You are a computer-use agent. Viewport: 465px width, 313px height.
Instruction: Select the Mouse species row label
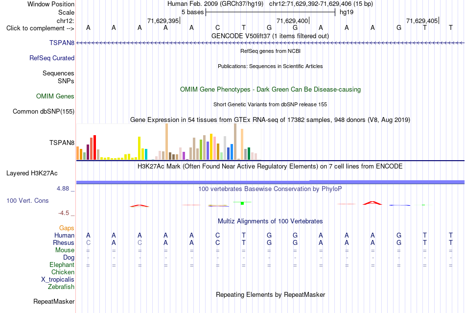65,250
